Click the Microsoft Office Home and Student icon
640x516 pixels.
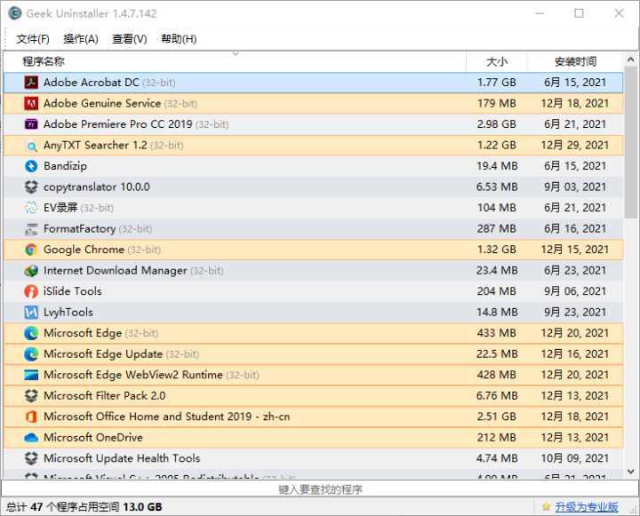click(31, 417)
